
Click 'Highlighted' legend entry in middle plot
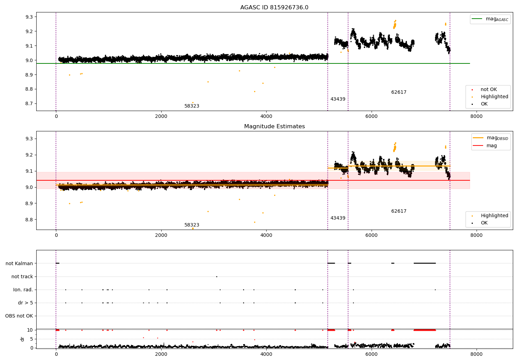pyautogui.click(x=490, y=216)
